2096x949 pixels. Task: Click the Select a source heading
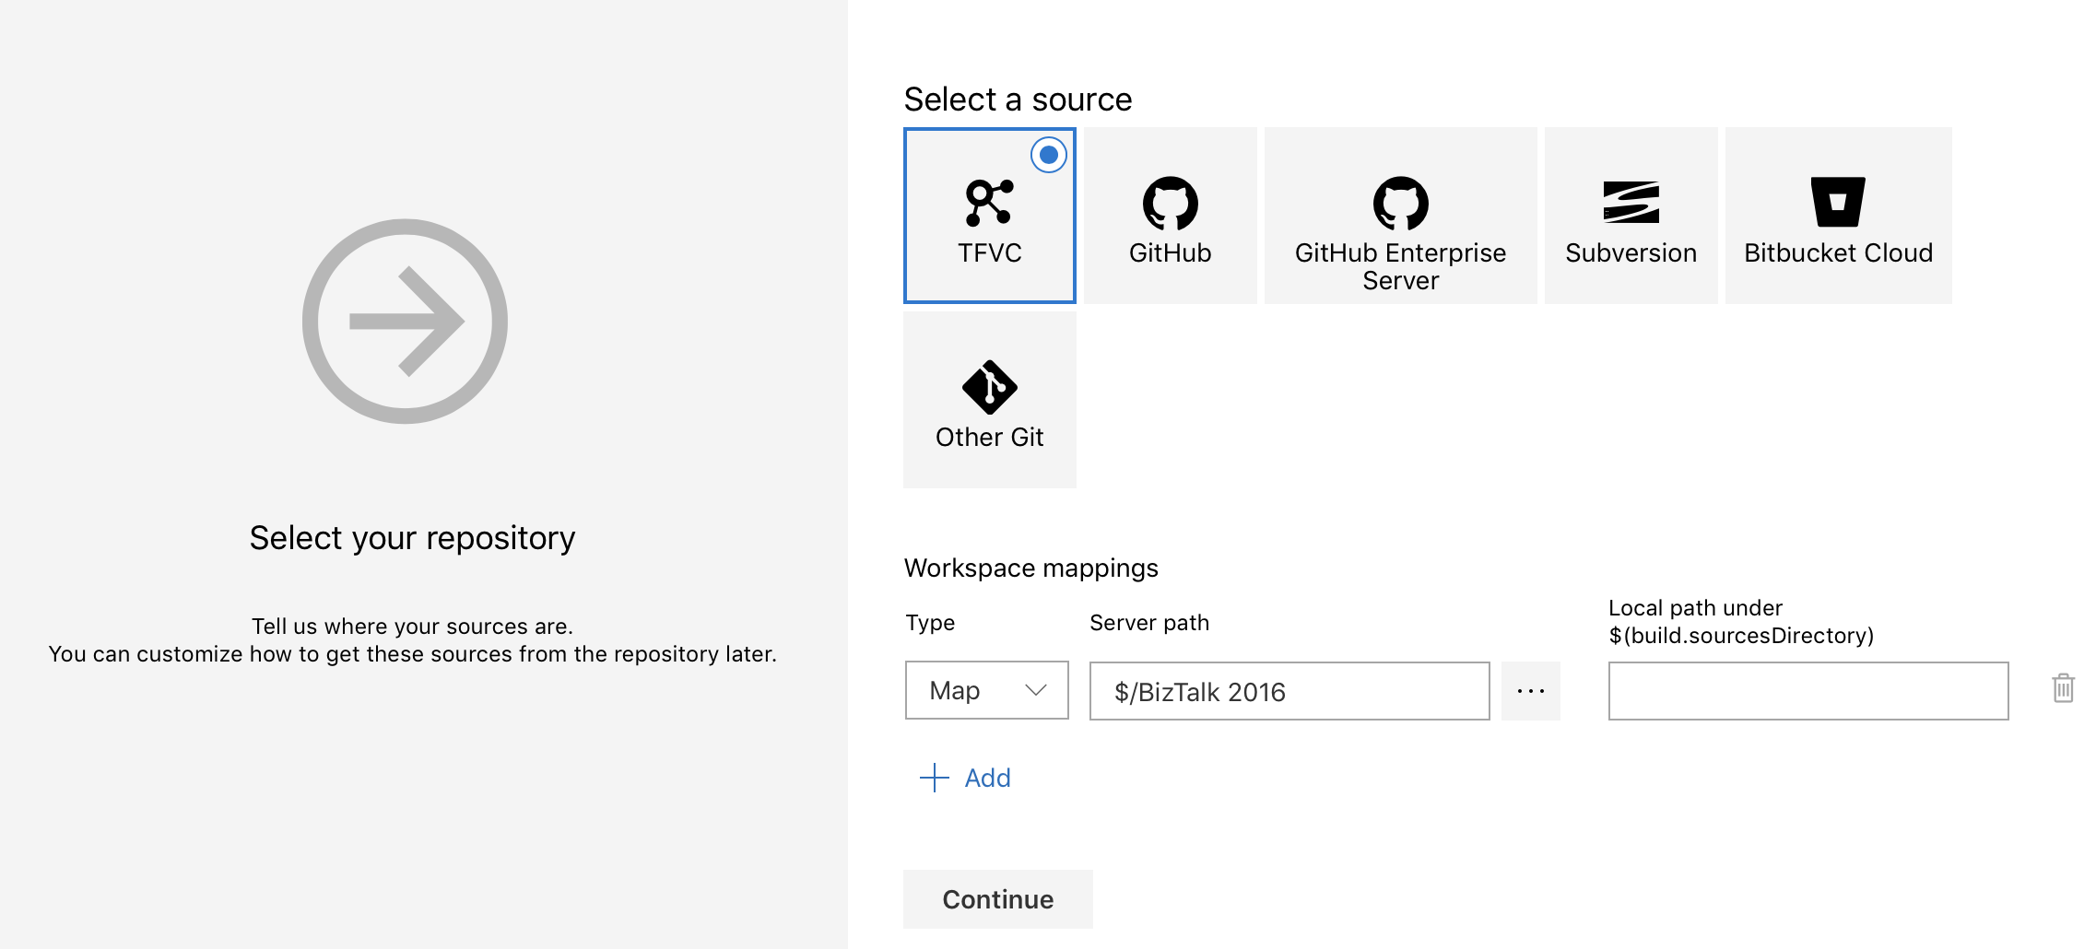[1018, 100]
